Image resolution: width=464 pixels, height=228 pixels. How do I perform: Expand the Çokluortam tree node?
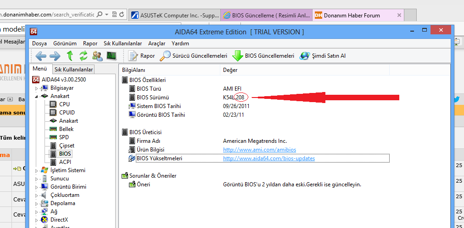pos(36,195)
